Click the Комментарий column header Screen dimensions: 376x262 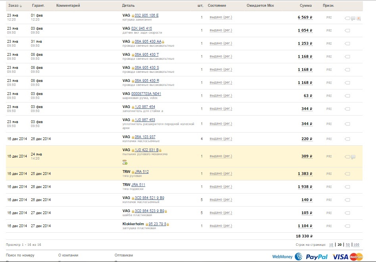68,6
